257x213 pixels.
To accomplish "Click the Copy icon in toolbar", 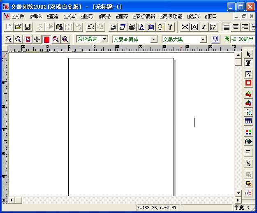I will pos(50,27).
